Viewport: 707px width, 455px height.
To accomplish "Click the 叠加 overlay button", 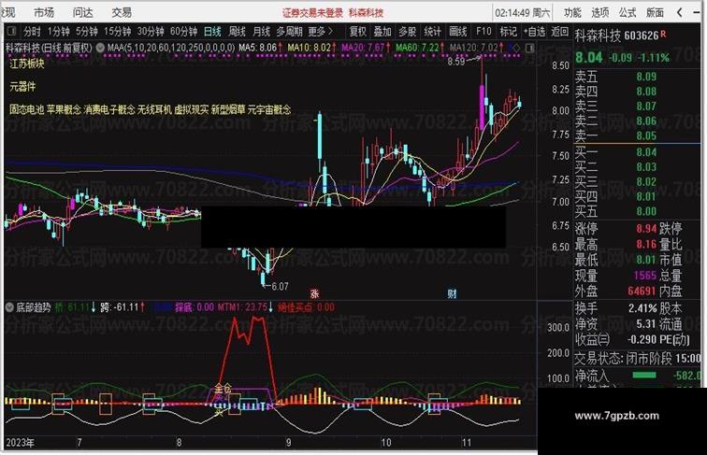I will (382, 32).
